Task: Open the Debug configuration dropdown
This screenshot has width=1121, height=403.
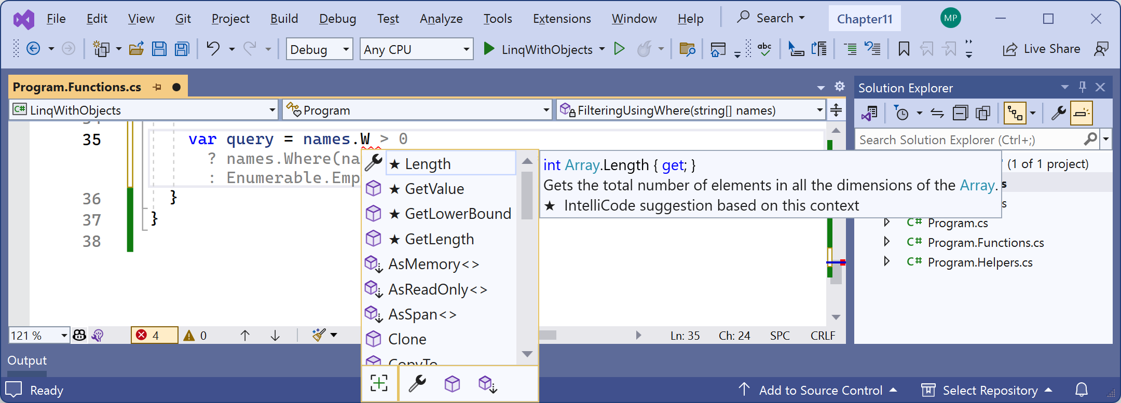Action: 319,49
